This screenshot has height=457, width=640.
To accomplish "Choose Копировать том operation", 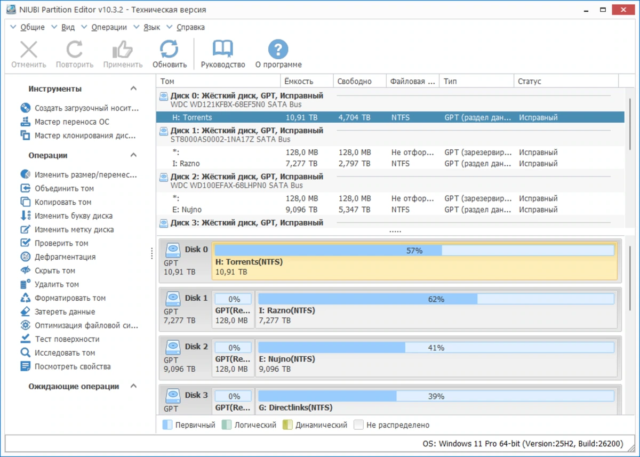I will [56, 202].
